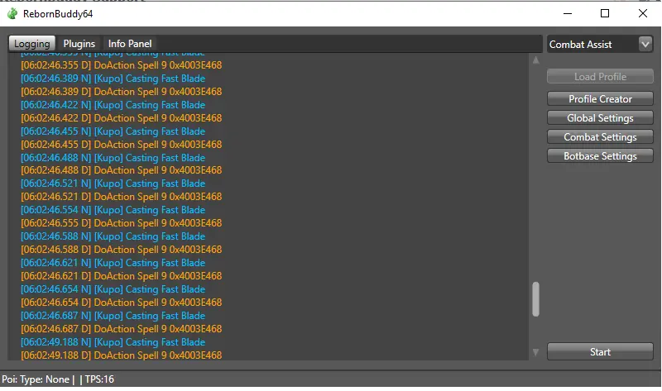
Task: Select log line 06:02:46.521 D DoAction Spell
Action: (121, 197)
